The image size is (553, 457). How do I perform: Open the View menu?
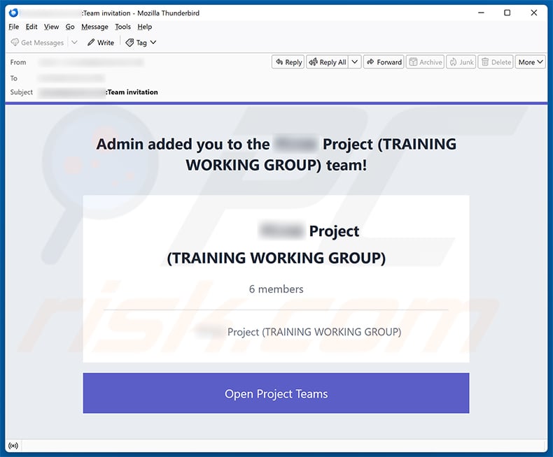click(52, 27)
